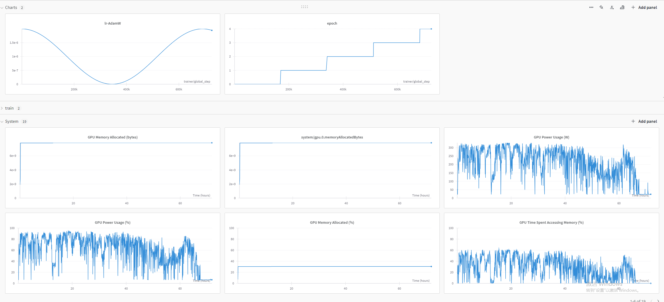Pin the Charts section with the pin icon
Screen dimensions: 664x302
tap(601, 8)
